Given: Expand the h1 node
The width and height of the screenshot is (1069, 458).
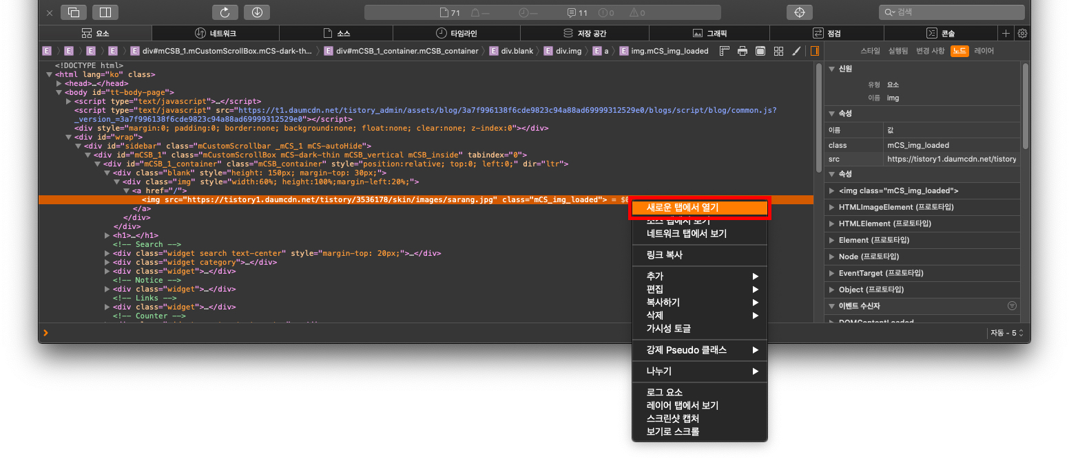Looking at the screenshot, I should tap(107, 235).
